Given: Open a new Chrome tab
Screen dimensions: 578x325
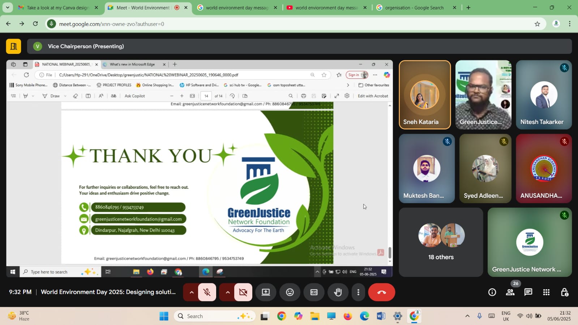Looking at the screenshot, I should [x=468, y=8].
